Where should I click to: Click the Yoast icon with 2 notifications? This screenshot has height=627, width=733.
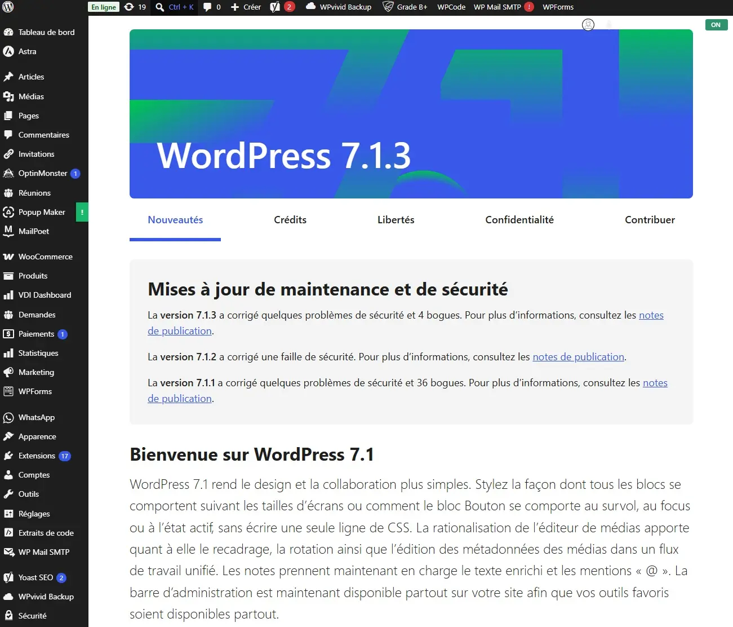point(282,7)
